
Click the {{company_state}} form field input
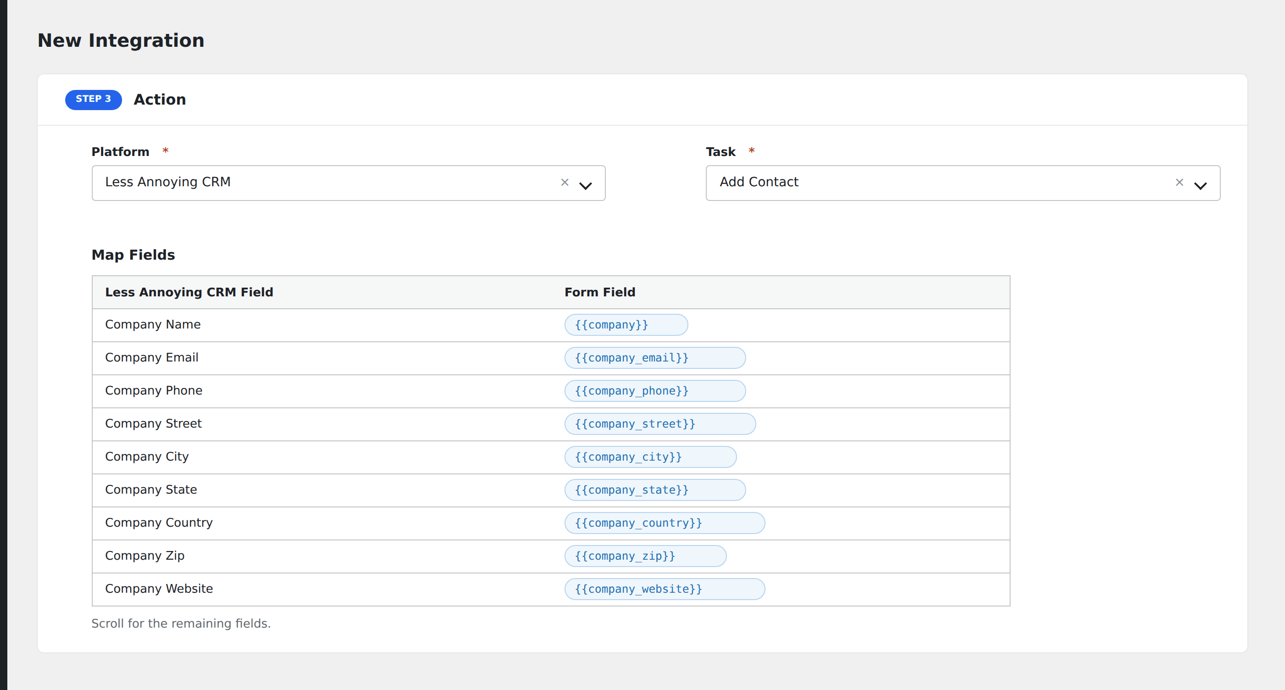click(x=655, y=490)
